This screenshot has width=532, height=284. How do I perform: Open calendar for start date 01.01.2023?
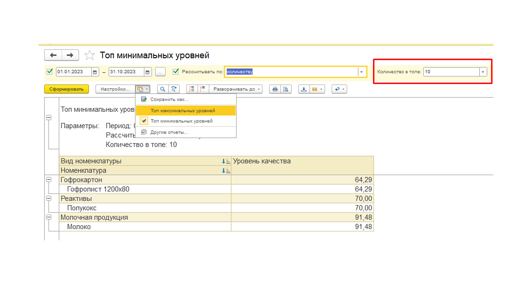pos(95,72)
